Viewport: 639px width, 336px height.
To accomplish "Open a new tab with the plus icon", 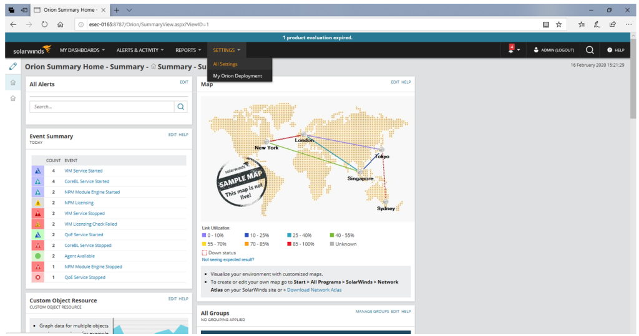I will pyautogui.click(x=117, y=10).
